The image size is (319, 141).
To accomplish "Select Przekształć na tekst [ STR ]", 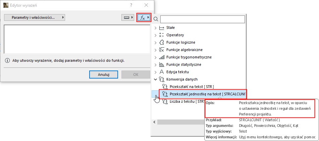I will coord(192,87).
